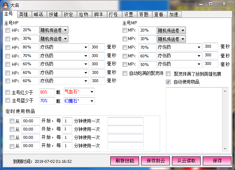The image size is (235, 170).
Task: Tick the first 定时使用物品 row checkbox
Action: pos(12,121)
